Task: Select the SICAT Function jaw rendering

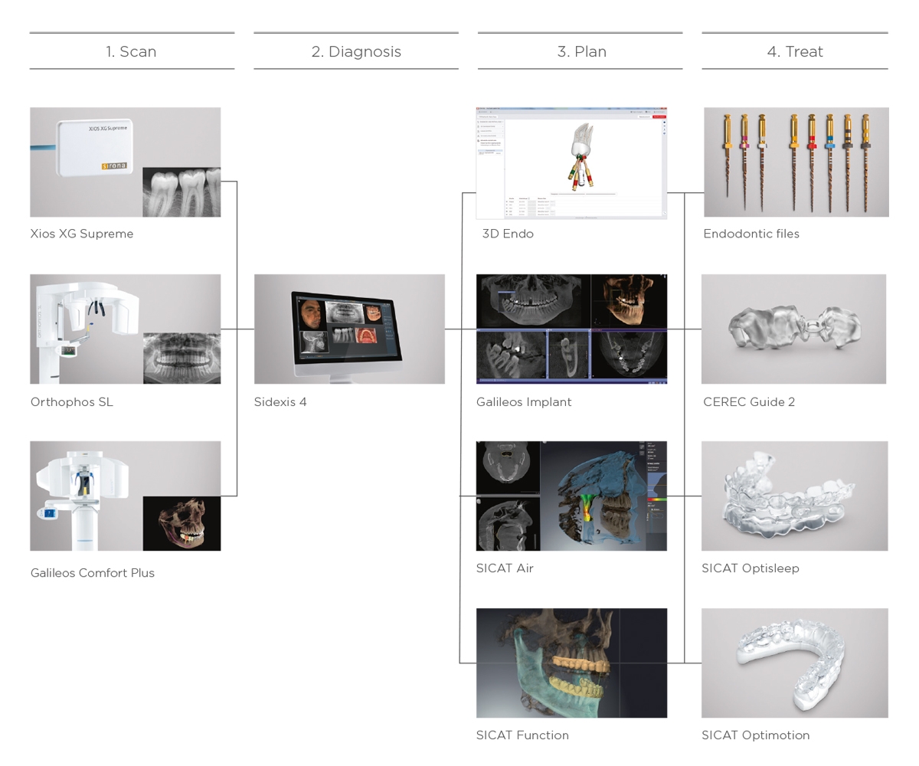Action: click(x=571, y=663)
